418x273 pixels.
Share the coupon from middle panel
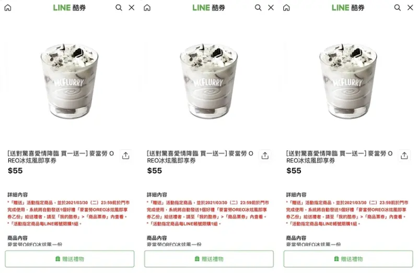coord(265,155)
